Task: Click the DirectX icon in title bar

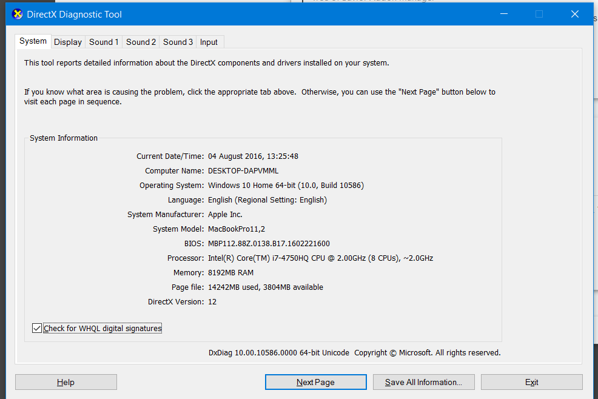Action: point(17,14)
